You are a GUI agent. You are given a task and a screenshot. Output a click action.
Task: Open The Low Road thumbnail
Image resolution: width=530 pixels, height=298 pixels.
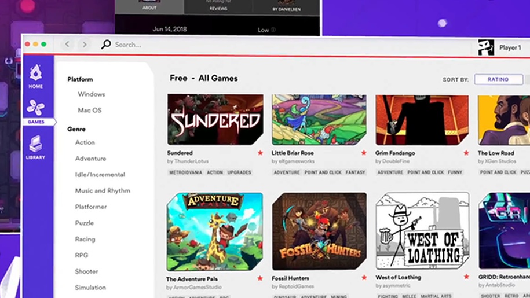click(504, 120)
